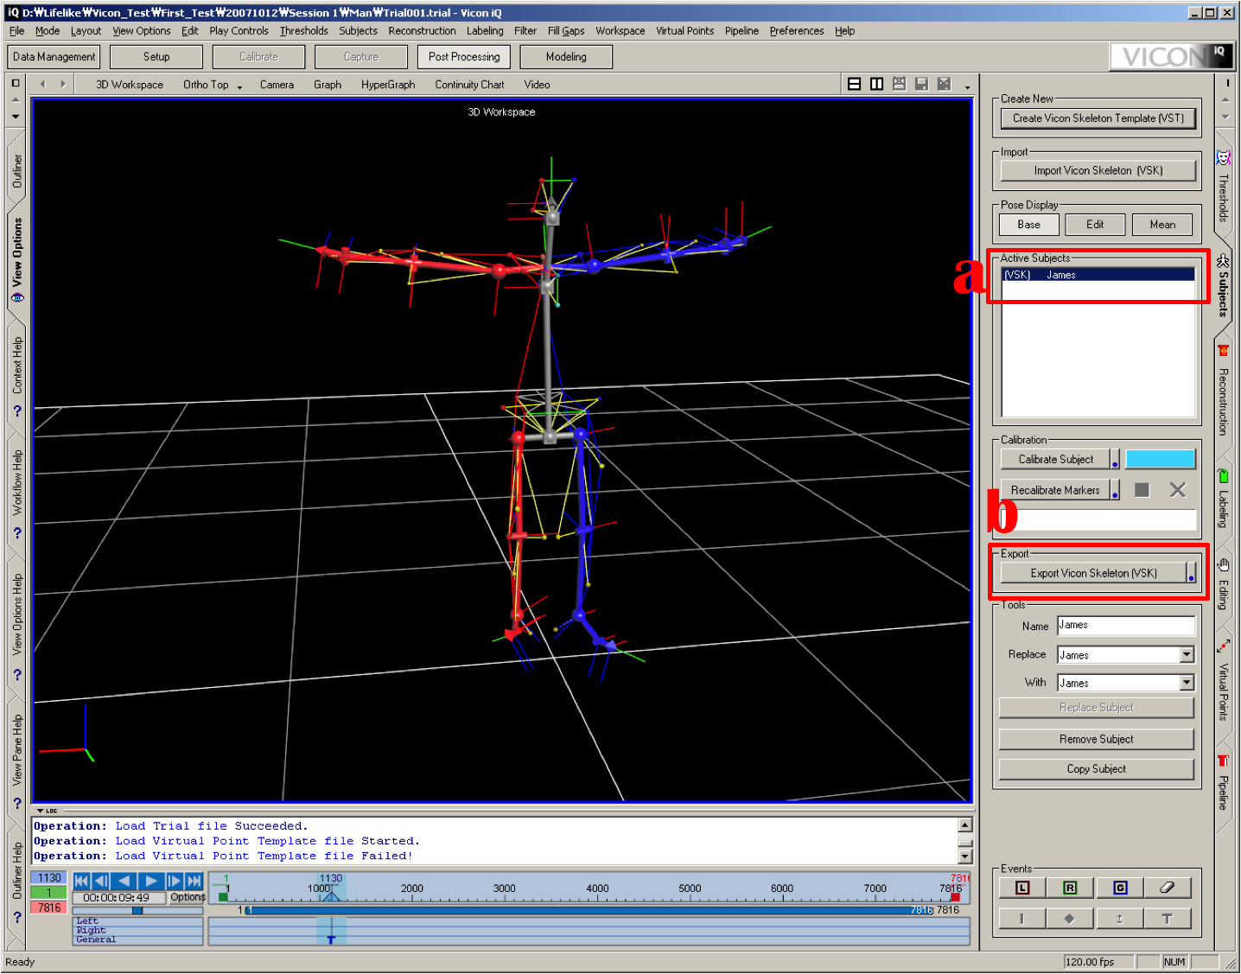Image resolution: width=1241 pixels, height=974 pixels.
Task: Click Import Vicon Skeleton (VSK)
Action: point(1098,171)
